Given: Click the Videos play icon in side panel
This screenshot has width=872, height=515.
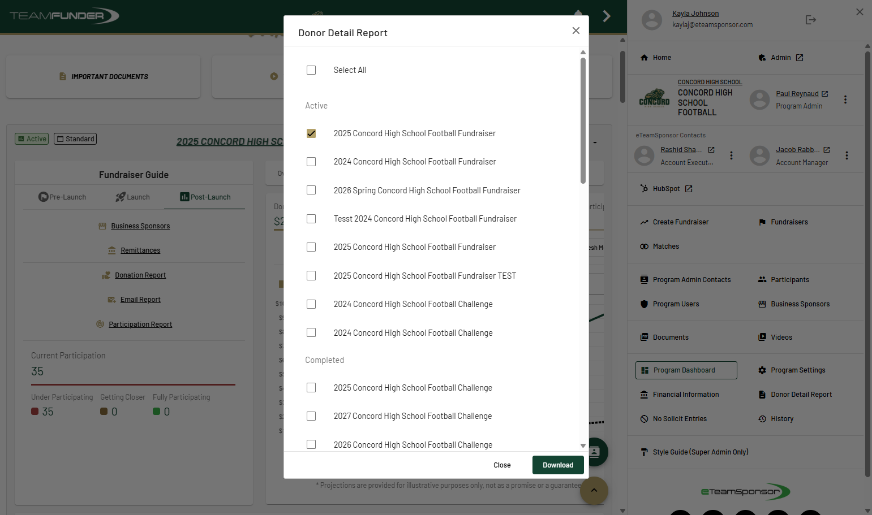Looking at the screenshot, I should 762,337.
